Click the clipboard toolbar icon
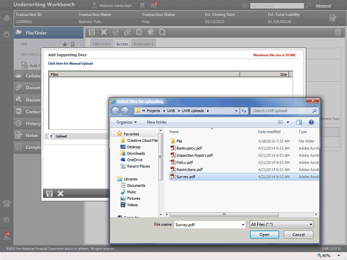This screenshot has width=347, height=260. click(x=139, y=32)
